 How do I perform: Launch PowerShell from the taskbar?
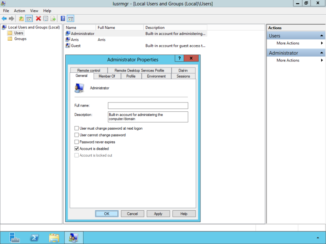pyautogui.click(x=34, y=238)
